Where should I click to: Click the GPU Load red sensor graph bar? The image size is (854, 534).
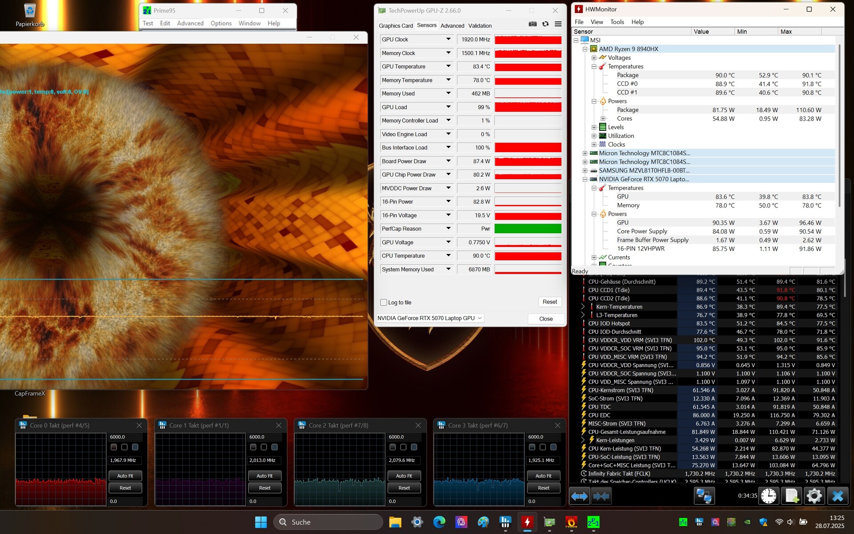528,107
